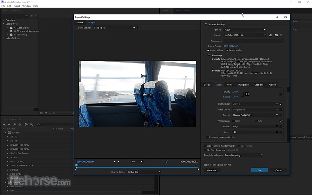Click the width/height link chain icon
Viewport: 312px width, 195px height.
pyautogui.click(x=247, y=94)
